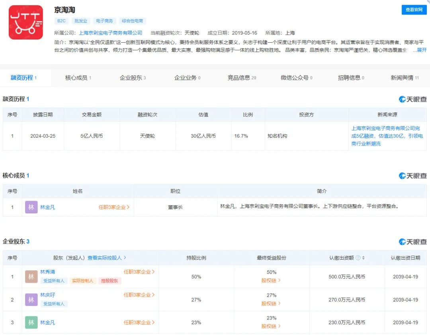Screen dimensions: 430x335
Task: Click the purple 林 avatar in core members
Action: click(x=31, y=207)
